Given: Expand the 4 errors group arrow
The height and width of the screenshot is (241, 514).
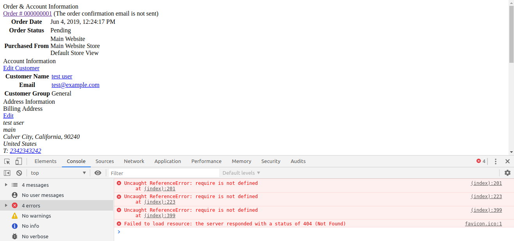Looking at the screenshot, I should (6, 206).
